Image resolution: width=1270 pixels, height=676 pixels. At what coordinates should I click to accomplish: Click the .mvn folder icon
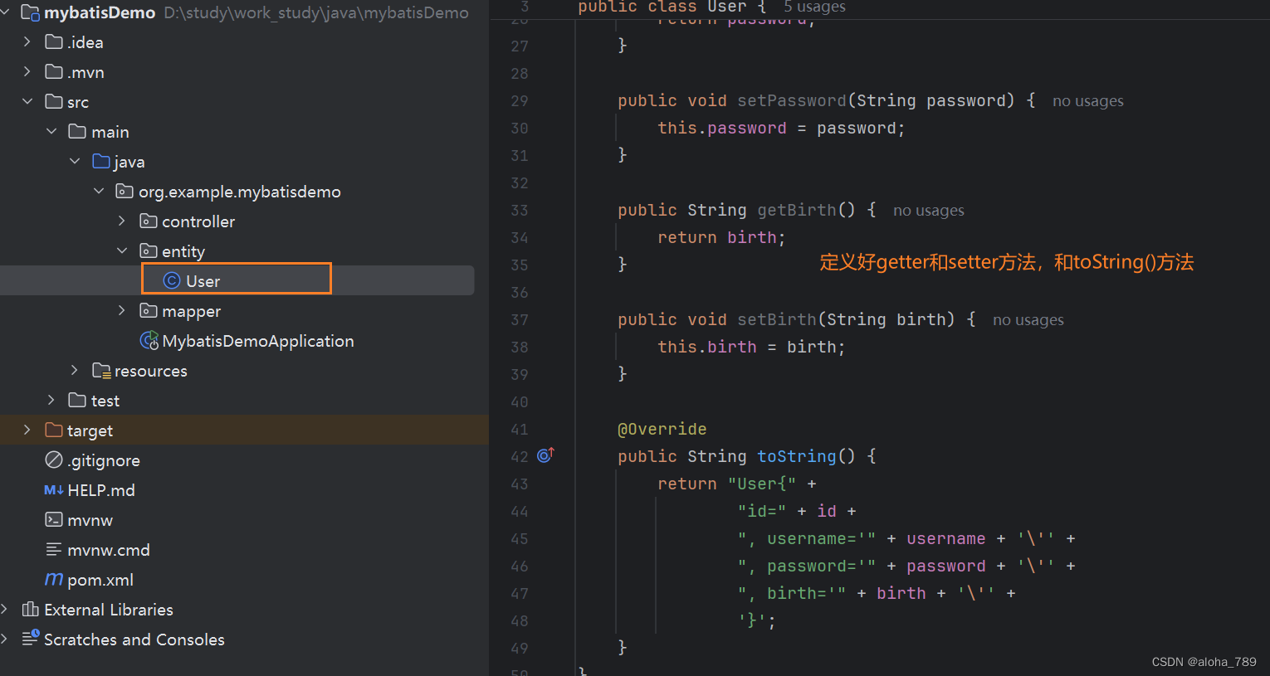click(54, 71)
